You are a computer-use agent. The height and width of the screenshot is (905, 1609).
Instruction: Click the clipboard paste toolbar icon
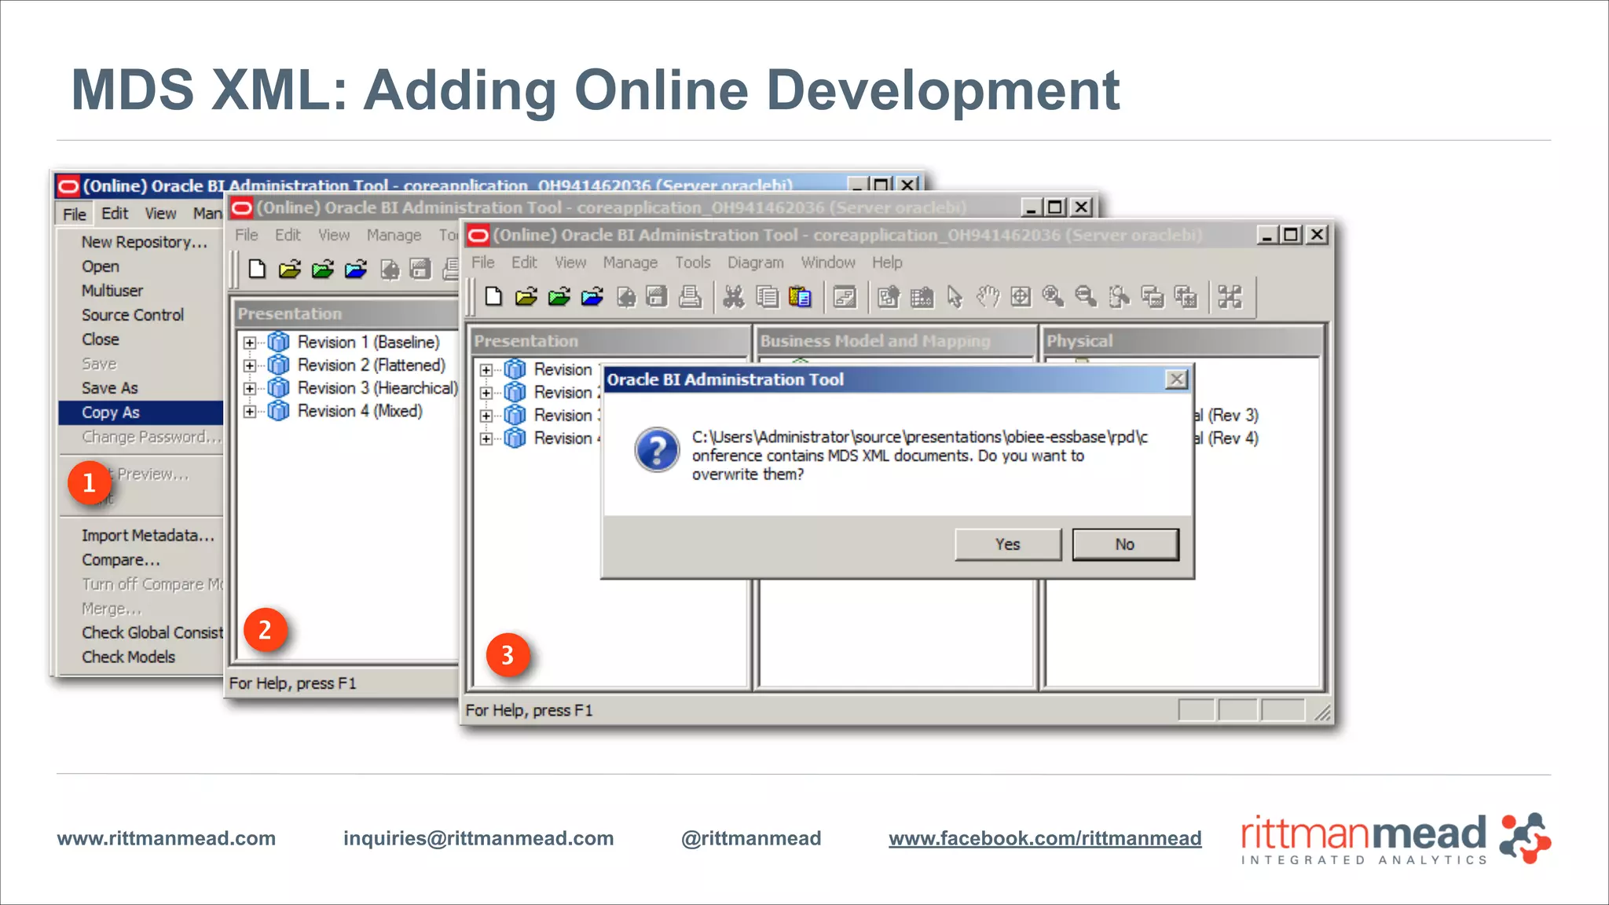tap(800, 296)
